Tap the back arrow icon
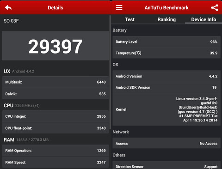222x169 pixels. [x=8, y=7]
